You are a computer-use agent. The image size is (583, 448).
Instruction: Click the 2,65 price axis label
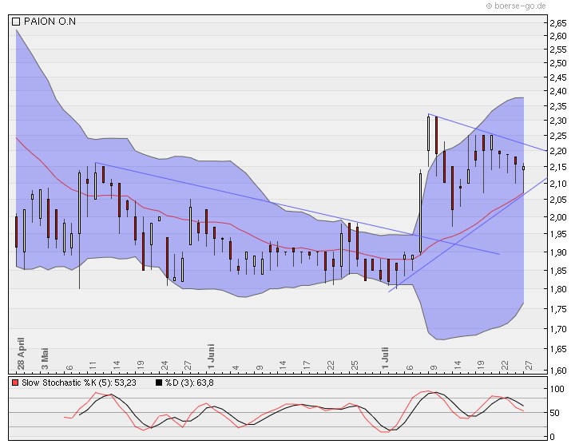558,23
